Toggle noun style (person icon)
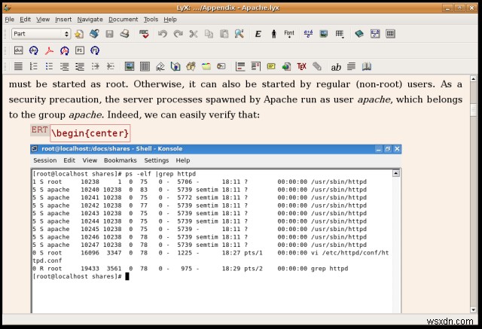Viewport: 482px width, 329px height. 273,34
